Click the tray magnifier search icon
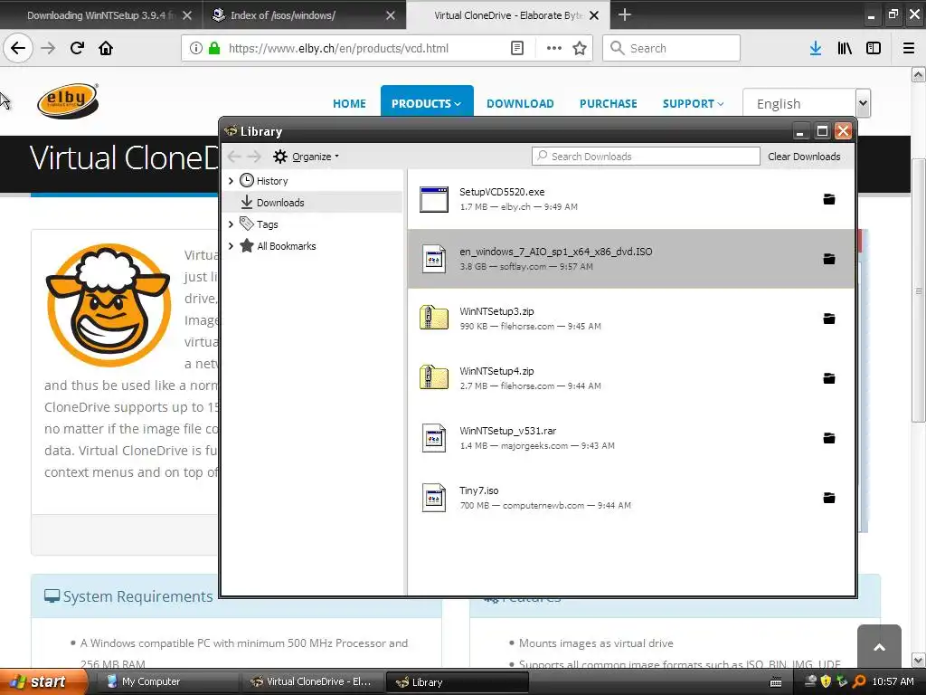Screen dimensions: 926x695 click(859, 681)
